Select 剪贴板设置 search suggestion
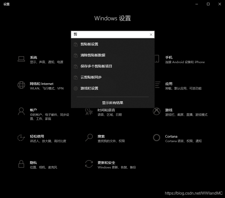The width and height of the screenshot is (225, 198). pyautogui.click(x=113, y=44)
